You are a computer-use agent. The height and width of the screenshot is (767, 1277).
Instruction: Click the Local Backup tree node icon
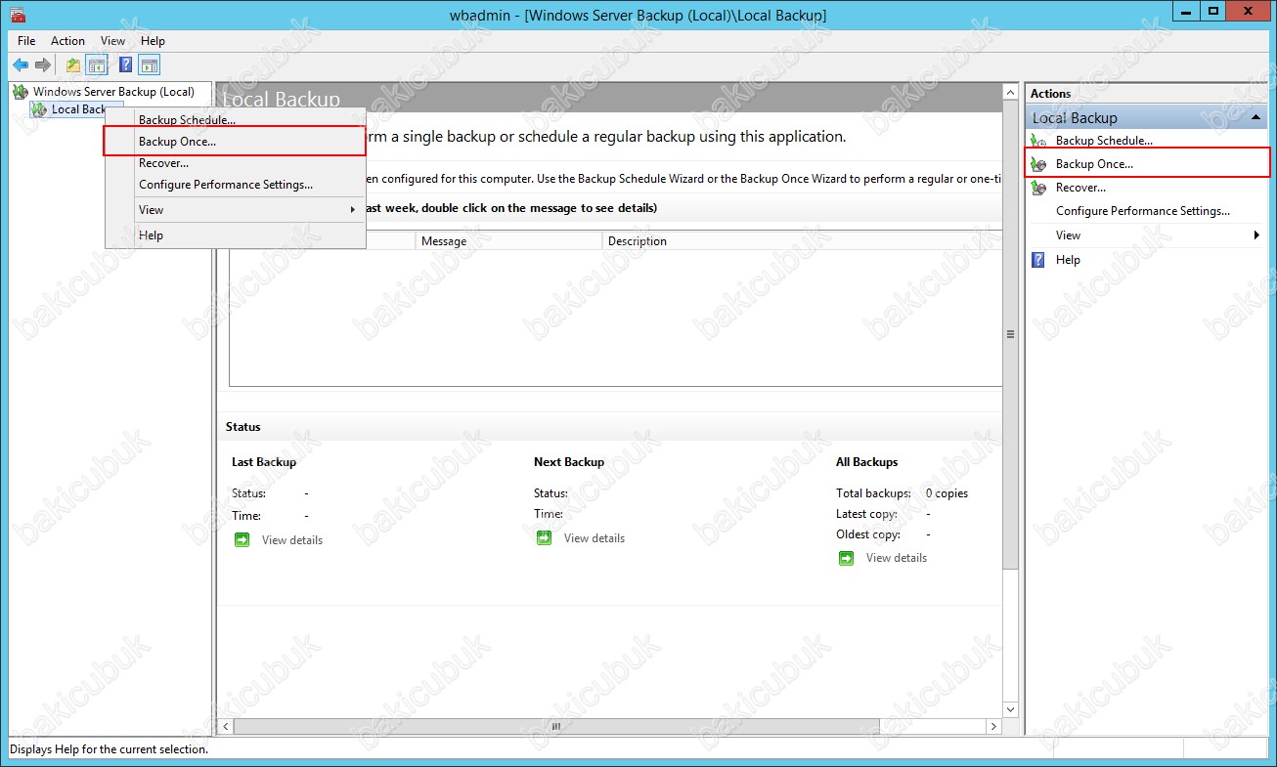coord(39,109)
